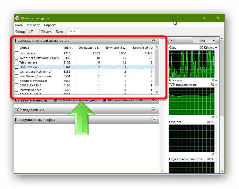Tick the chrome.exe checkbox

tap(16, 53)
